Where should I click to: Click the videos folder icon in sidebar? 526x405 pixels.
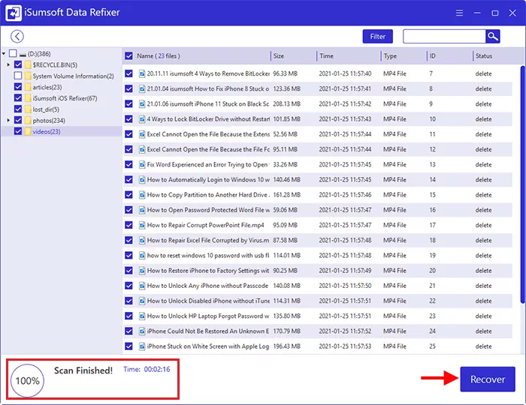[28, 131]
